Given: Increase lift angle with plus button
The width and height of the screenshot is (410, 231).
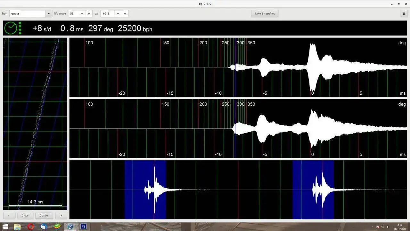Looking at the screenshot, I should coord(89,13).
